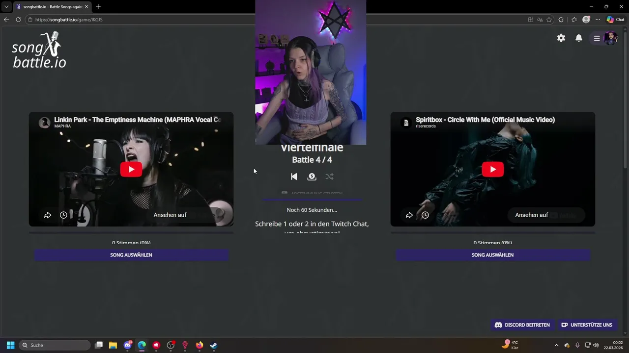Click translate page icon in address bar
This screenshot has height=353, width=629.
540,20
